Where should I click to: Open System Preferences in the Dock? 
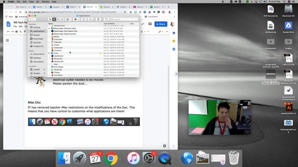click(149, 158)
